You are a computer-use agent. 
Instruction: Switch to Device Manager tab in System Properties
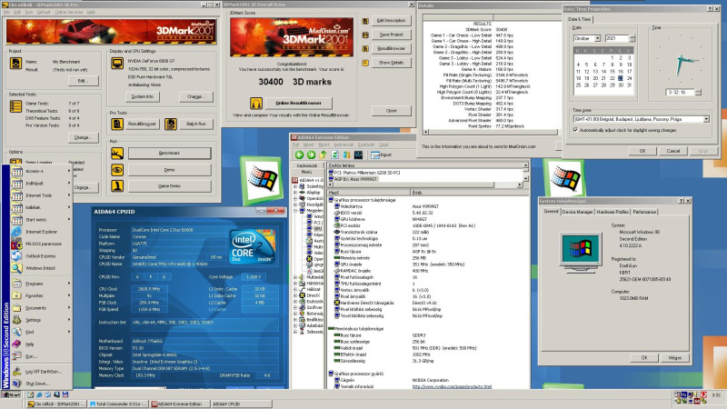577,212
